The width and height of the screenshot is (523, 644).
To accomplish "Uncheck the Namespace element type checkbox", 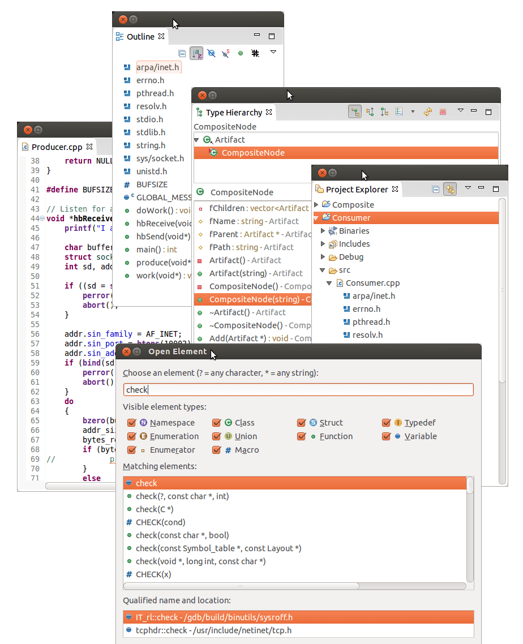I will pos(132,423).
